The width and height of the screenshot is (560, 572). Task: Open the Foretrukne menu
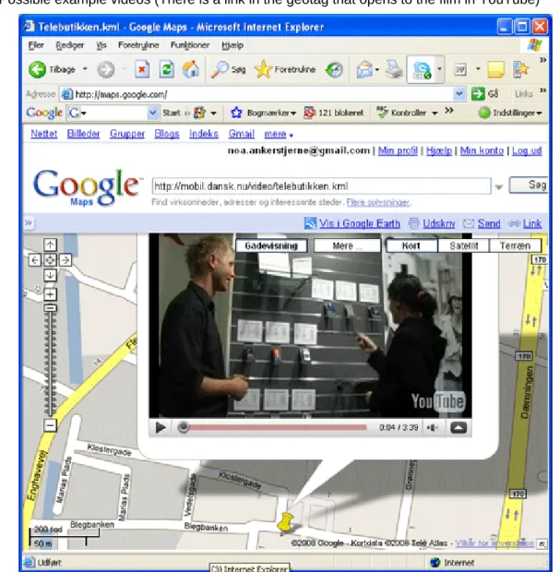[138, 45]
